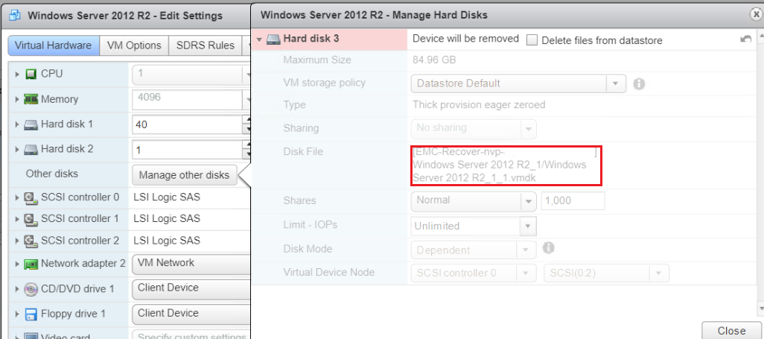
Task: Switch to the VM Options tab
Action: 134,45
